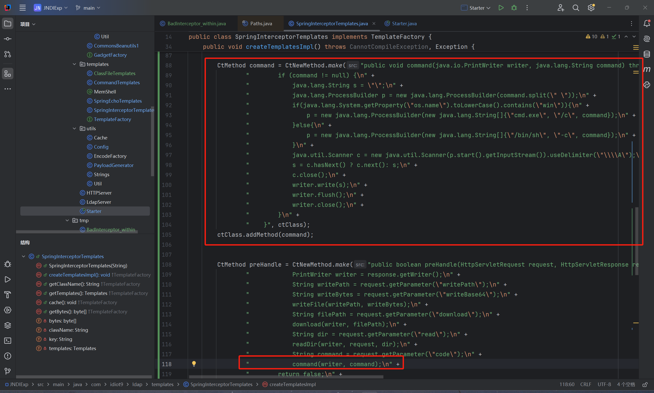Show more tool windows ellipsis
The image size is (654, 393).
point(8,89)
